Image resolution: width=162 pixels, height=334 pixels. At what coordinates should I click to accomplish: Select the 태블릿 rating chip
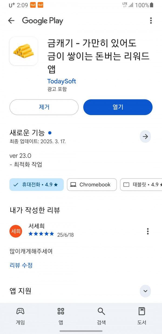[x=141, y=184]
